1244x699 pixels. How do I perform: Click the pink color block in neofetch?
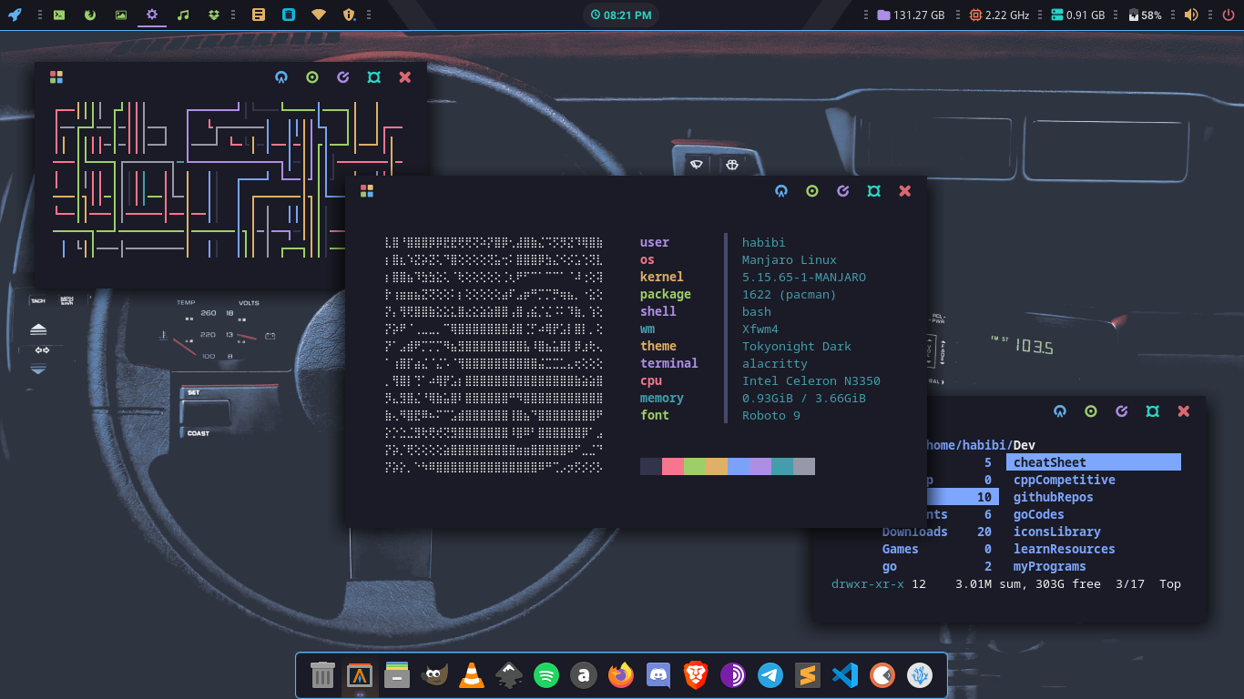673,466
